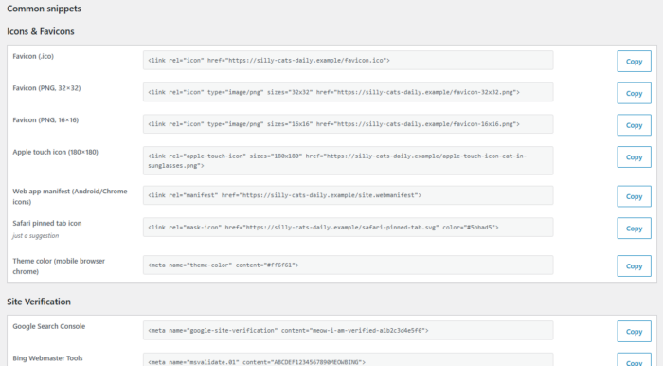Click the mask-icon safari-pinned-tab code field
The image size is (663, 366).
(x=348, y=228)
